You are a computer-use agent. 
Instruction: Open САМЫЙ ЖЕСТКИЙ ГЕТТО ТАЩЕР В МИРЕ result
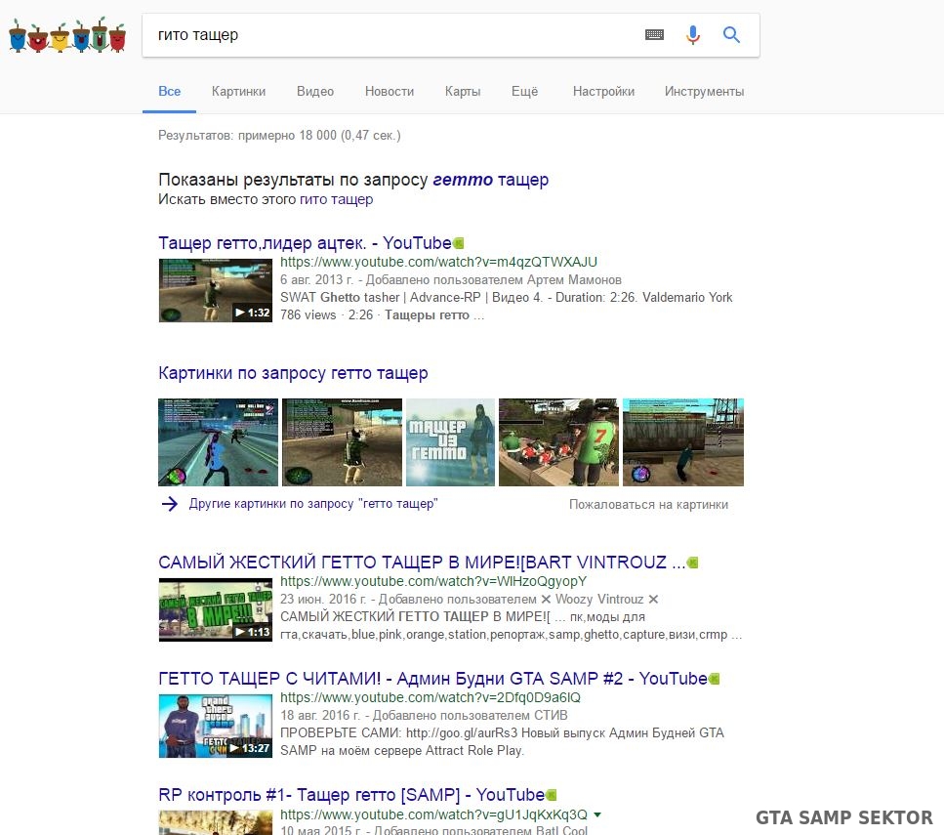point(422,563)
